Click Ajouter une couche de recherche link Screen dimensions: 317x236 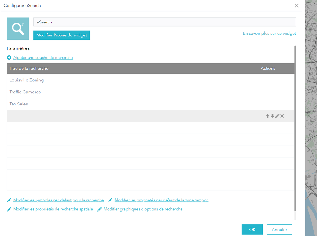tap(43, 58)
